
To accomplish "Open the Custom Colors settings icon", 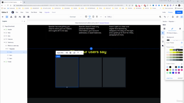I will point(181,64).
